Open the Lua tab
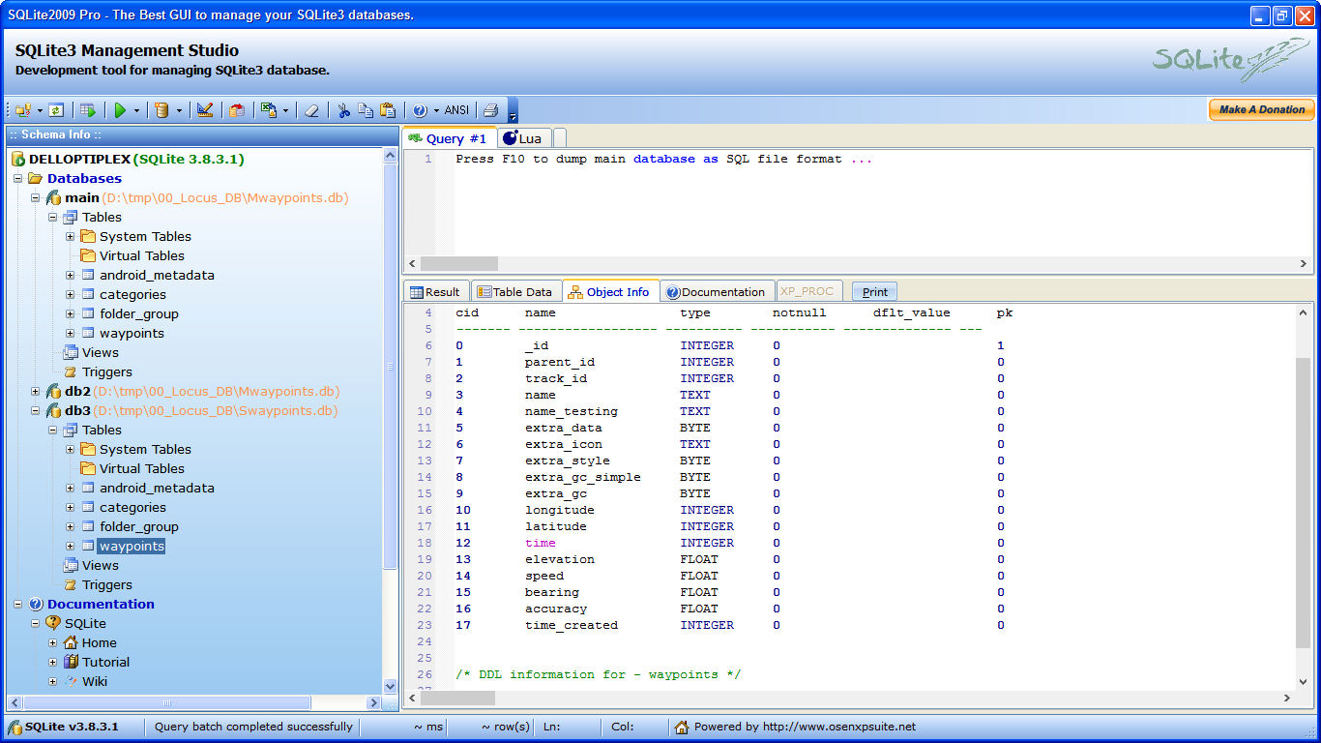Image resolution: width=1321 pixels, height=743 pixels. point(522,138)
